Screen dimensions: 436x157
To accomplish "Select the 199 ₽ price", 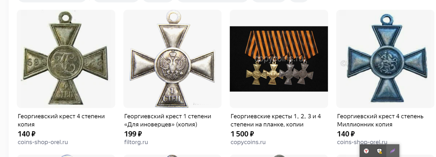I will point(133,134).
